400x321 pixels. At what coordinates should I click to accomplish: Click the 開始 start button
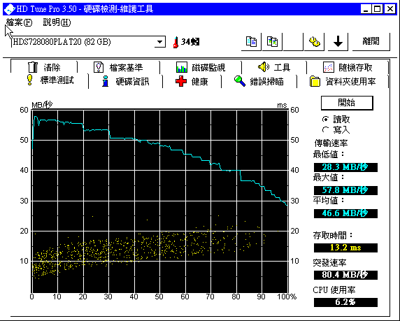(347, 103)
